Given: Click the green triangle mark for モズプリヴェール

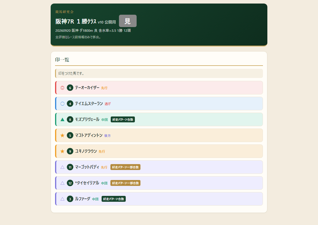Looking at the screenshot, I should tap(62, 119).
